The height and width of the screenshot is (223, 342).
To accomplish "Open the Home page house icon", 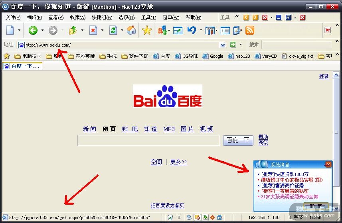I will coord(131,30).
